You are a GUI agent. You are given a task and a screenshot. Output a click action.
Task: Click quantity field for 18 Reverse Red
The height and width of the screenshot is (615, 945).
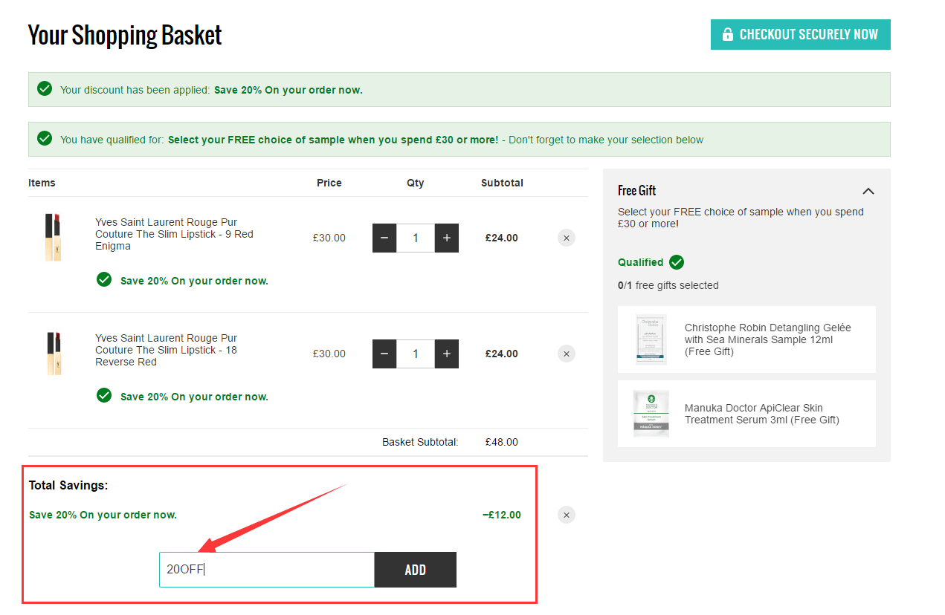[x=416, y=354]
